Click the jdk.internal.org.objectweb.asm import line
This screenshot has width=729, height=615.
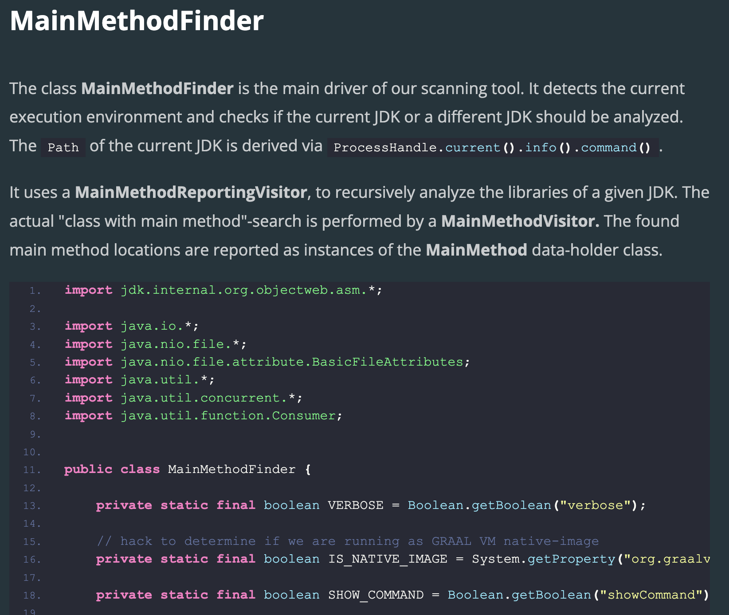click(223, 290)
